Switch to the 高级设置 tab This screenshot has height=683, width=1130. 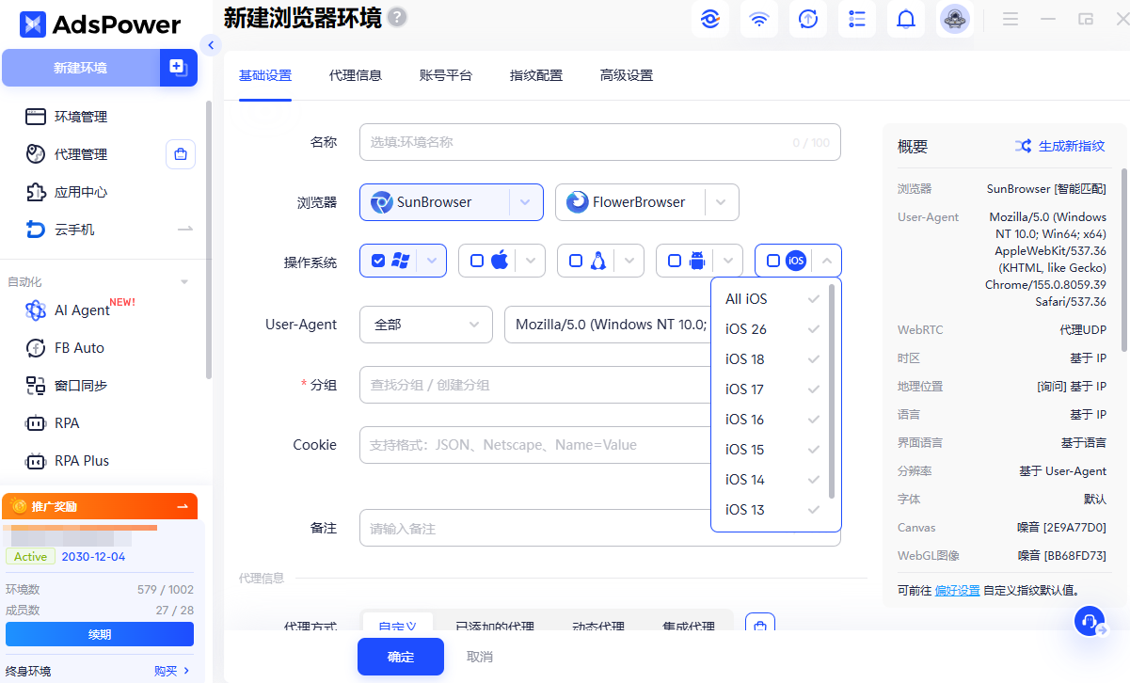pyautogui.click(x=627, y=75)
